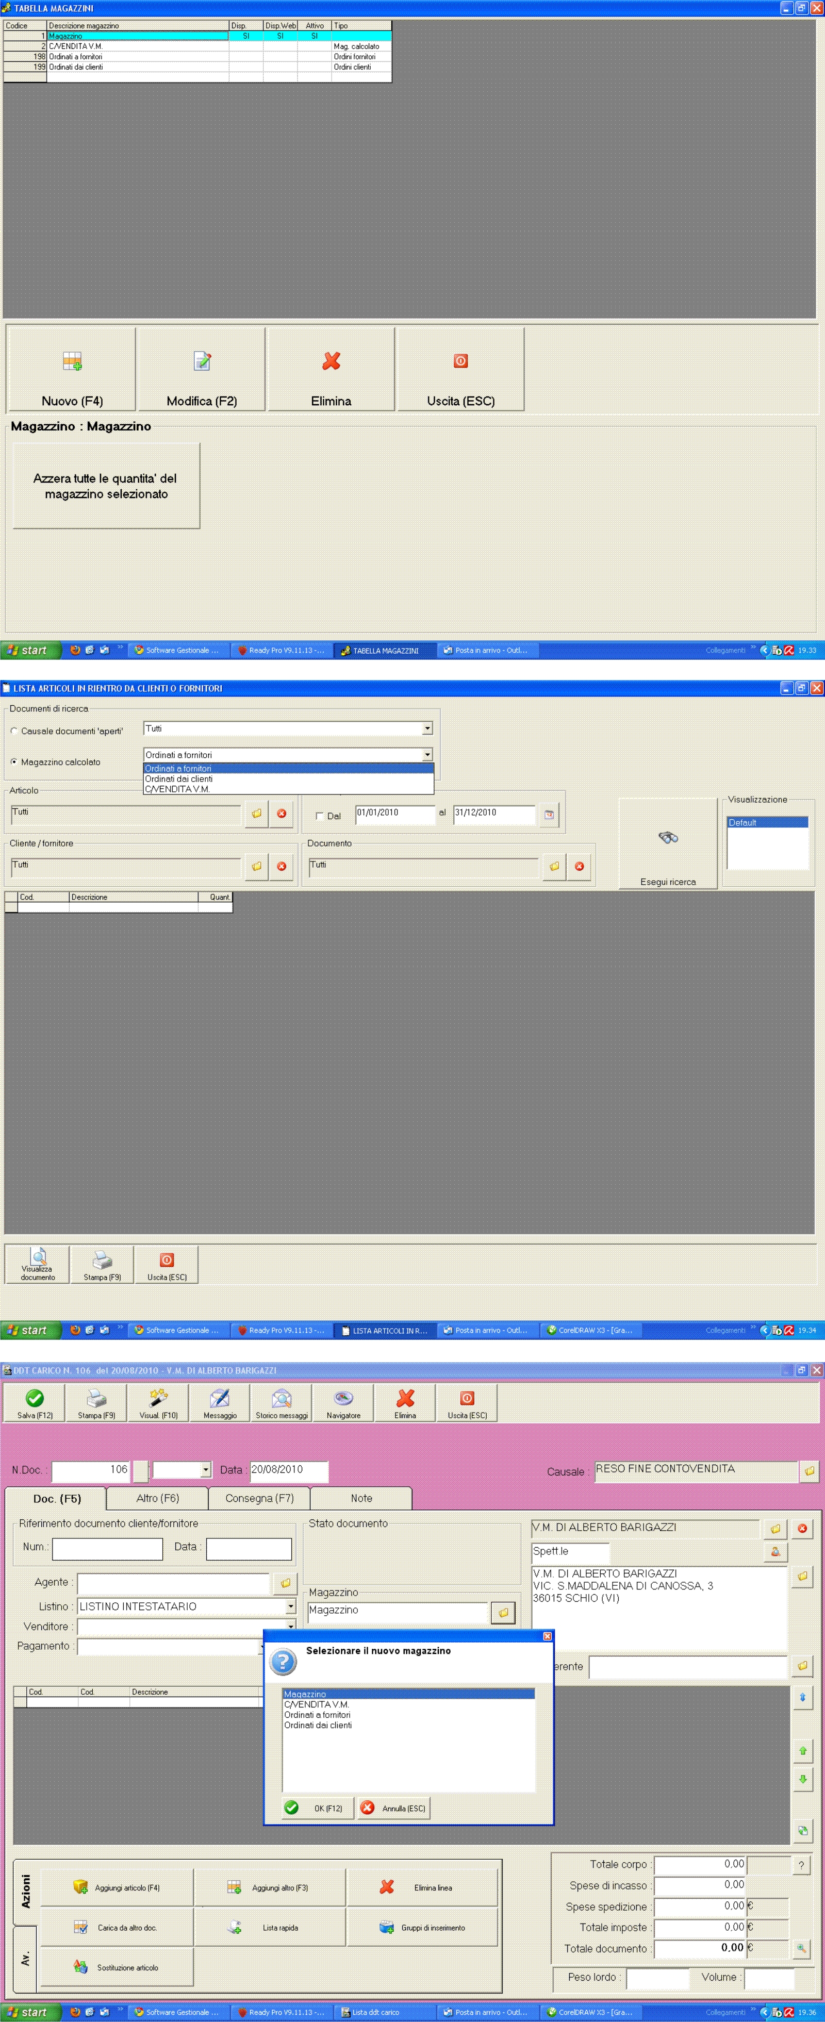Open the calendar picker beside date range
825x2022 pixels.
point(549,815)
